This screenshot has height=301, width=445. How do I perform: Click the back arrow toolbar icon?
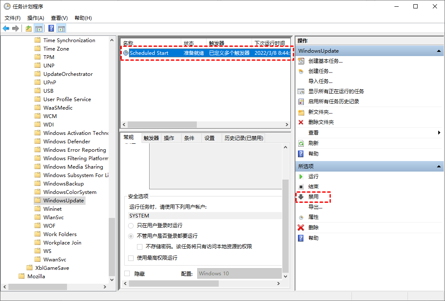point(6,28)
